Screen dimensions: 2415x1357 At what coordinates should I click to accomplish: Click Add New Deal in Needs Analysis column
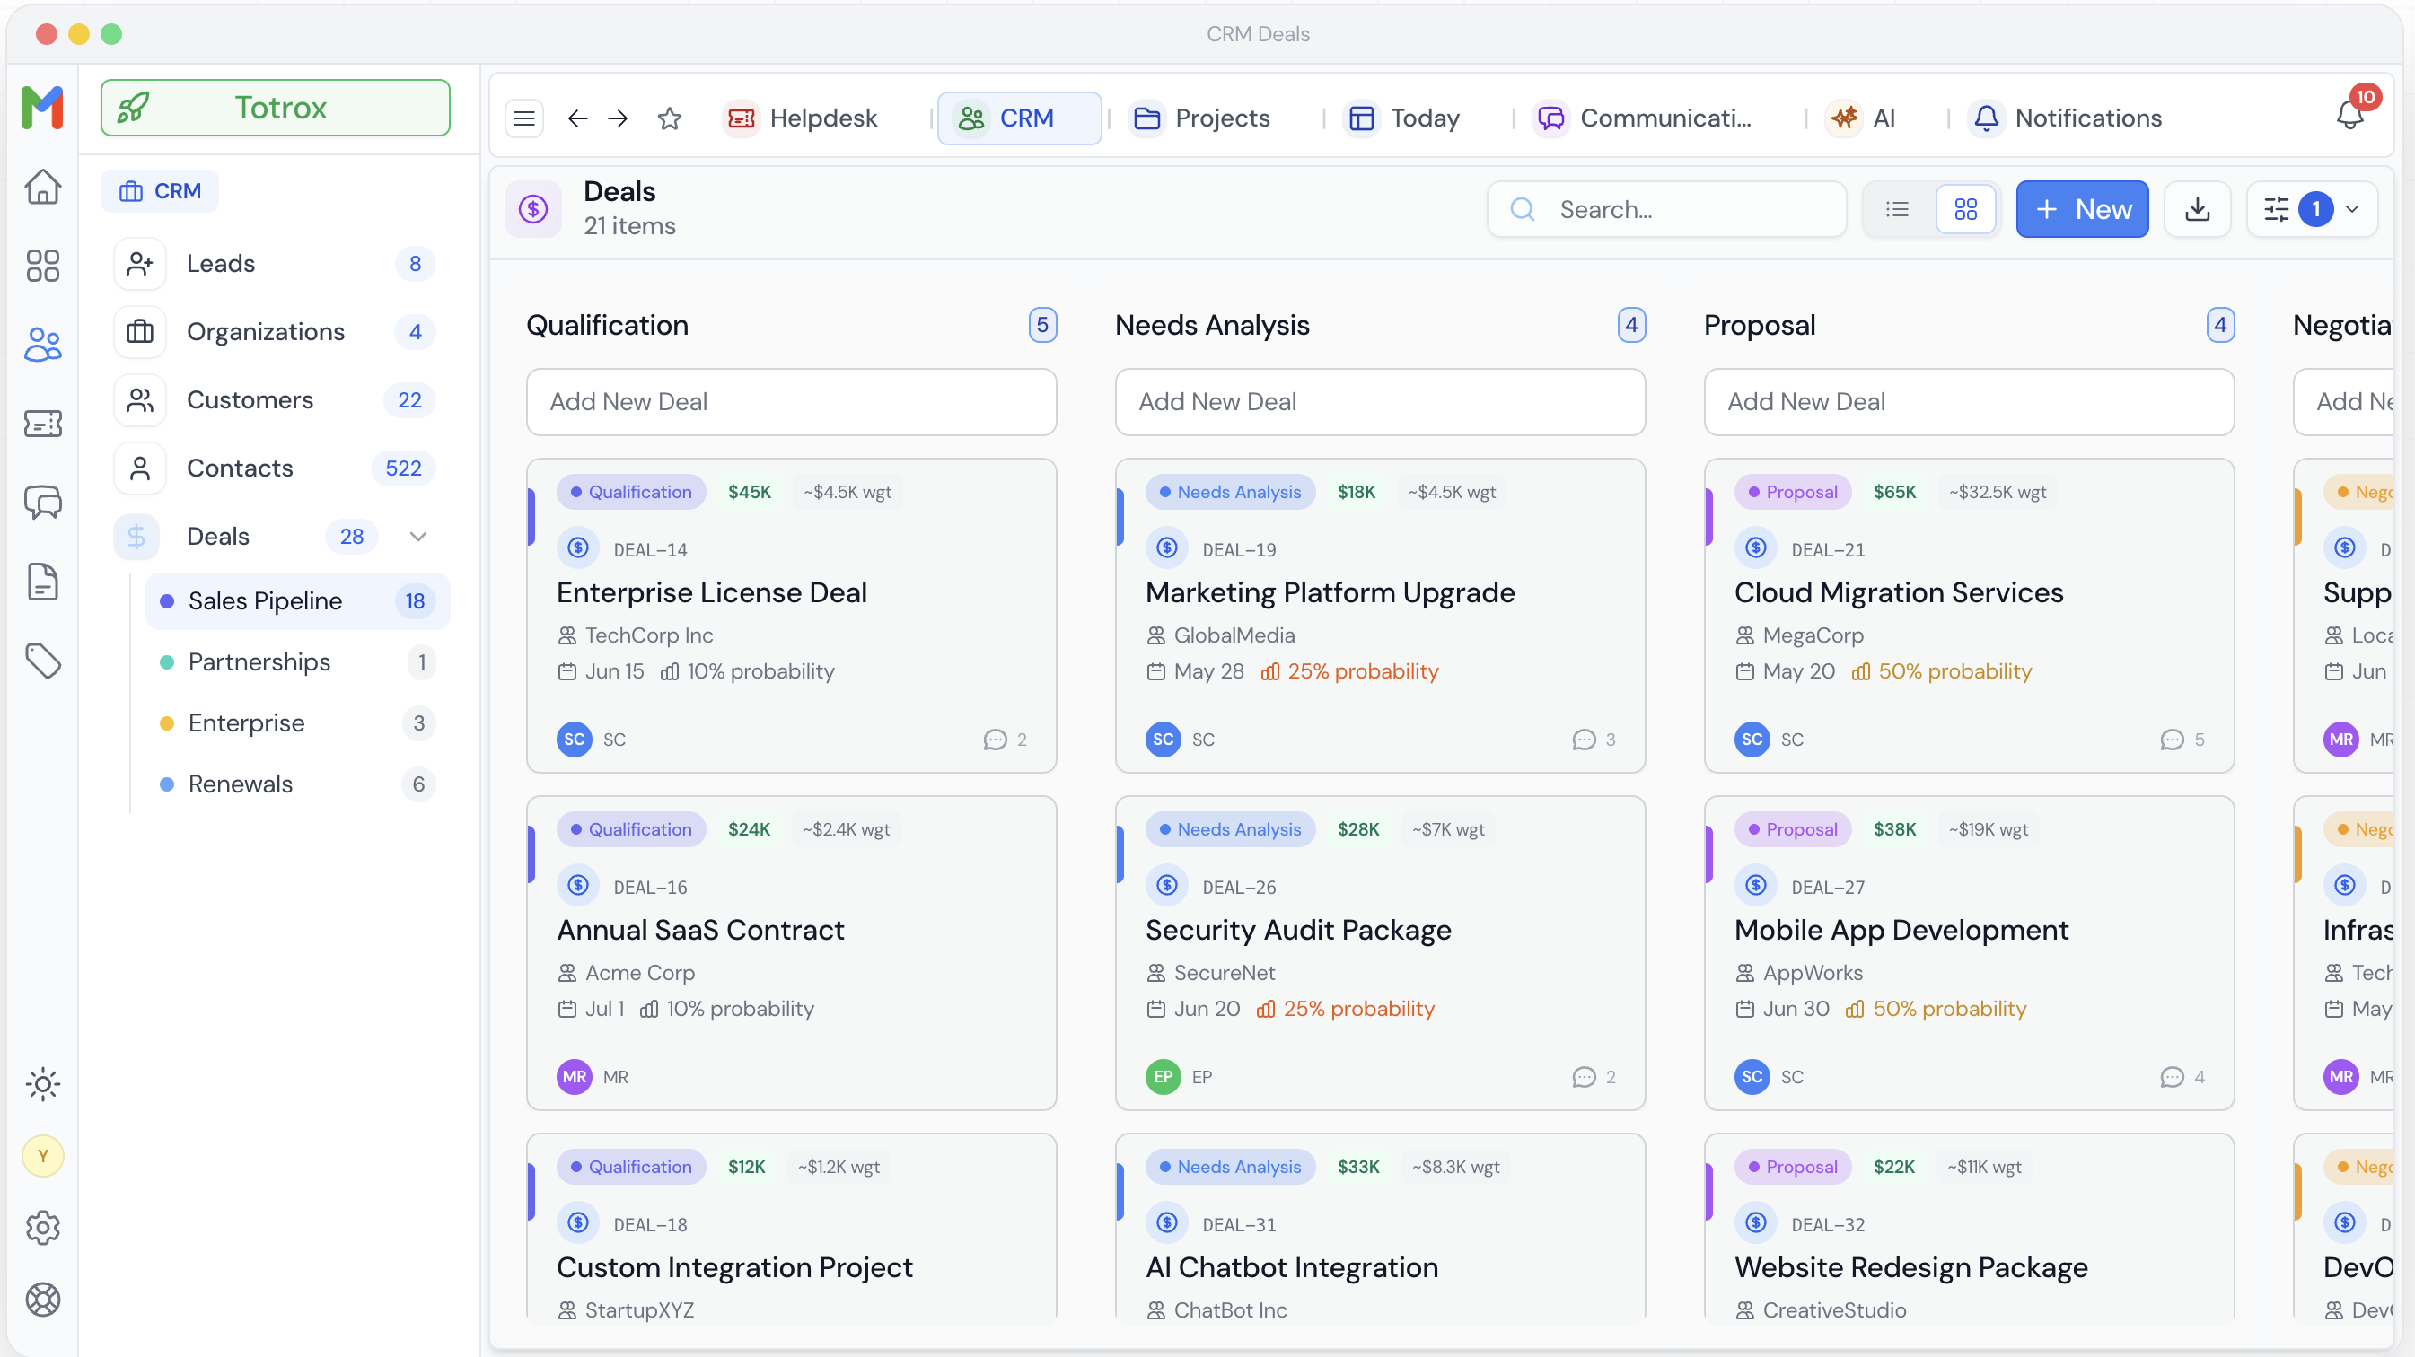click(1380, 402)
